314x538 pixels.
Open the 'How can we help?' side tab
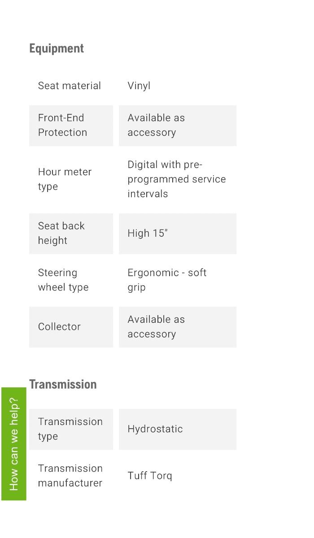click(14, 443)
